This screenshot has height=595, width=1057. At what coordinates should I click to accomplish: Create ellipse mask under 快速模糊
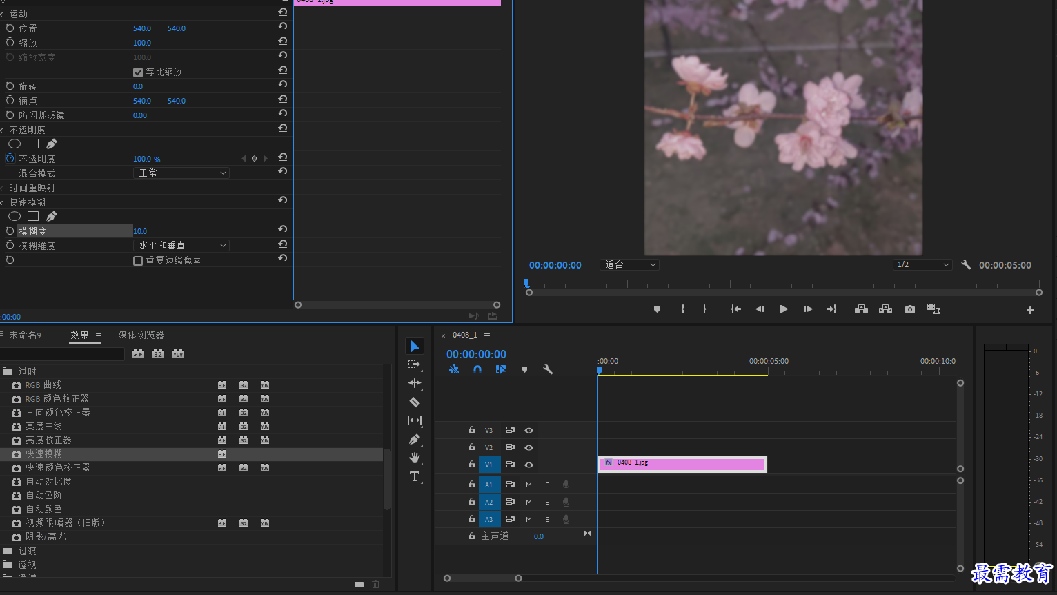click(x=14, y=216)
